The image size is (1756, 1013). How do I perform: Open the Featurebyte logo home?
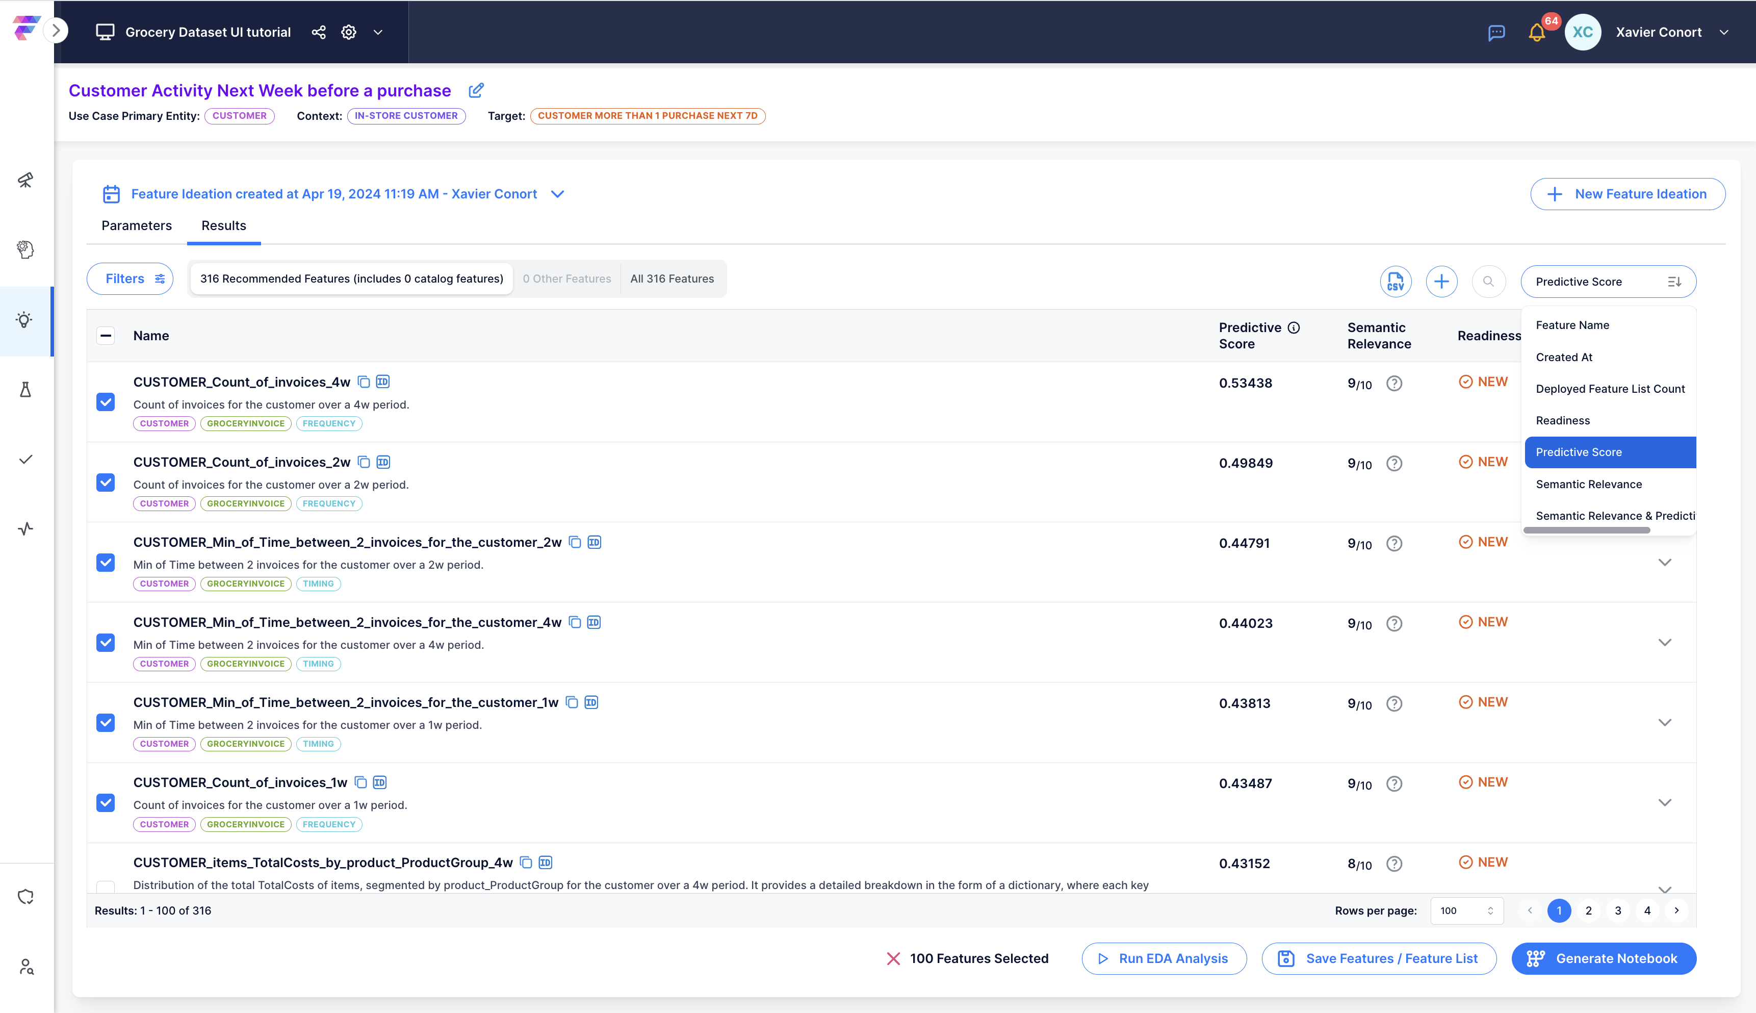coord(25,29)
